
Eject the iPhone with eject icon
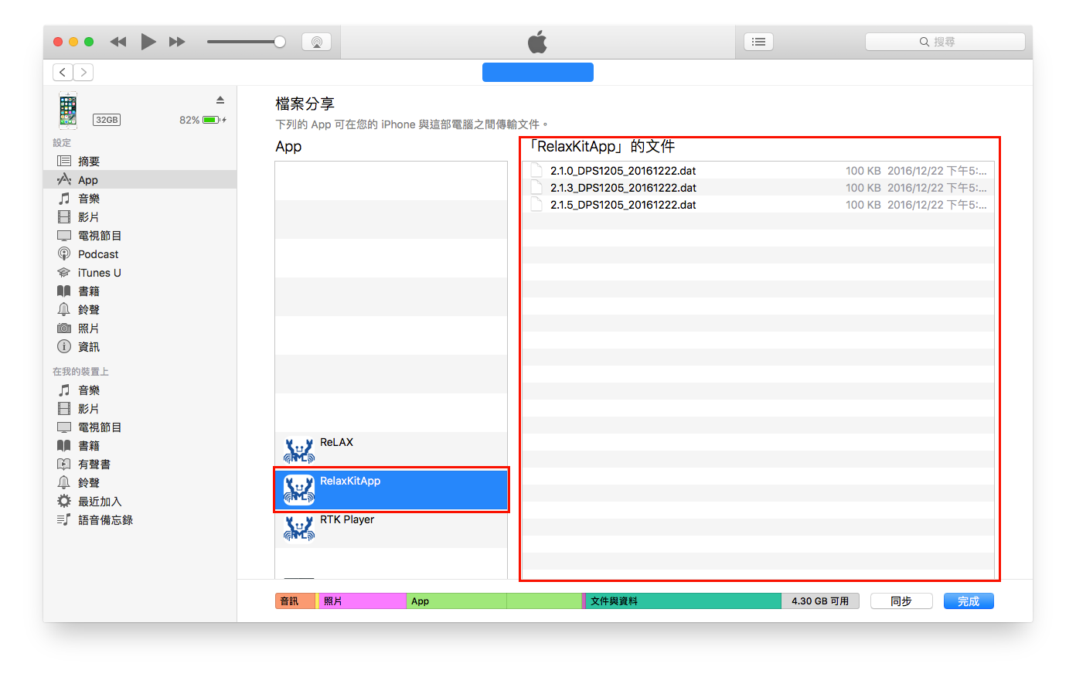pos(220,100)
